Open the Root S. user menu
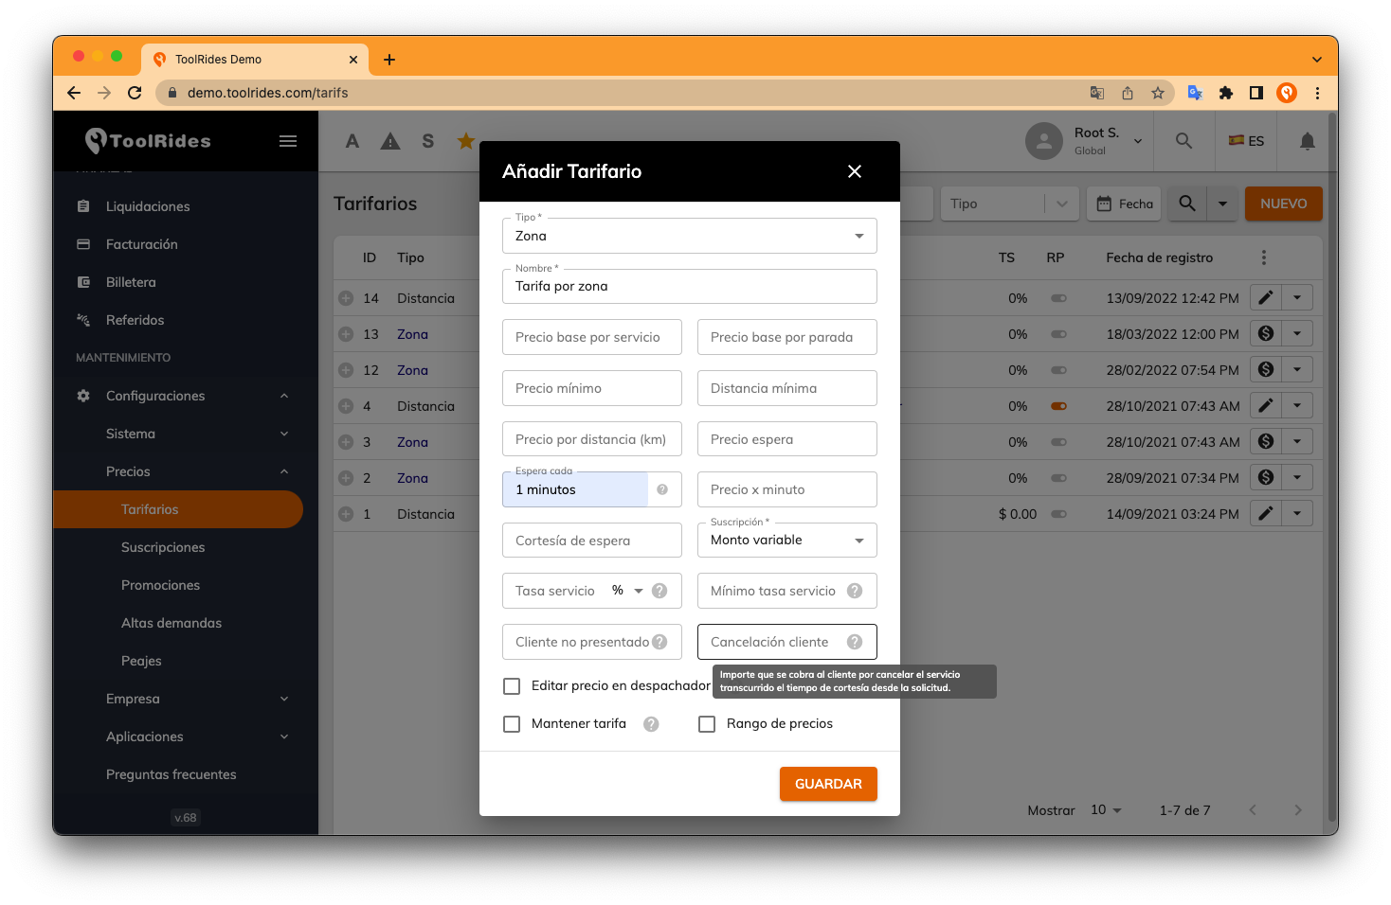Viewport: 1391px width, 905px height. [x=1085, y=141]
